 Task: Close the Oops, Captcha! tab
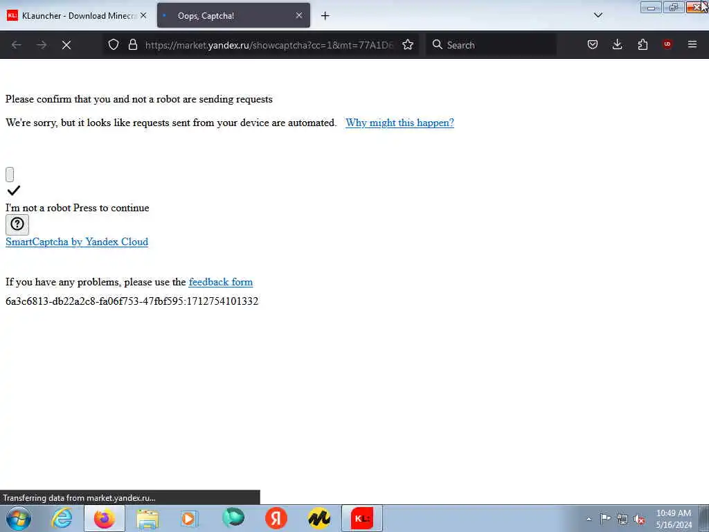coord(299,15)
